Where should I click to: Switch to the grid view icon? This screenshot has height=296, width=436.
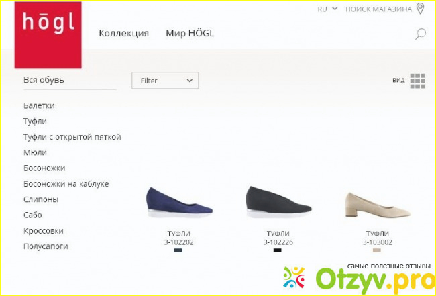click(418, 81)
